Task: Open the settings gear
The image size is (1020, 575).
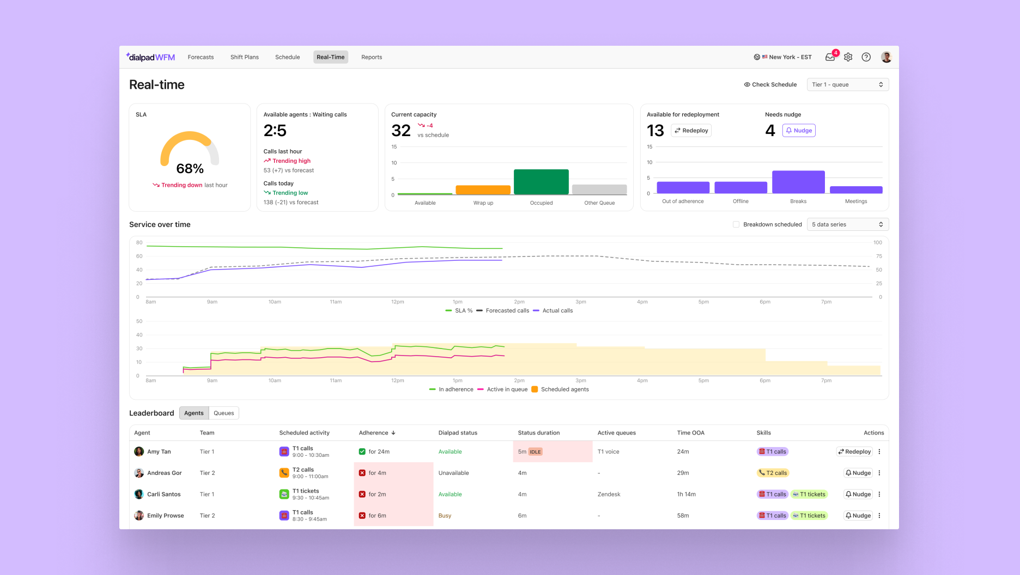Action: click(848, 57)
